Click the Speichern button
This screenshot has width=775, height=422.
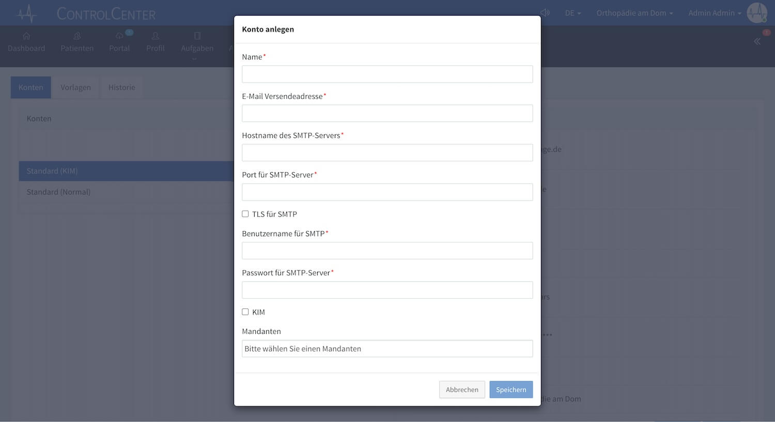(511, 389)
